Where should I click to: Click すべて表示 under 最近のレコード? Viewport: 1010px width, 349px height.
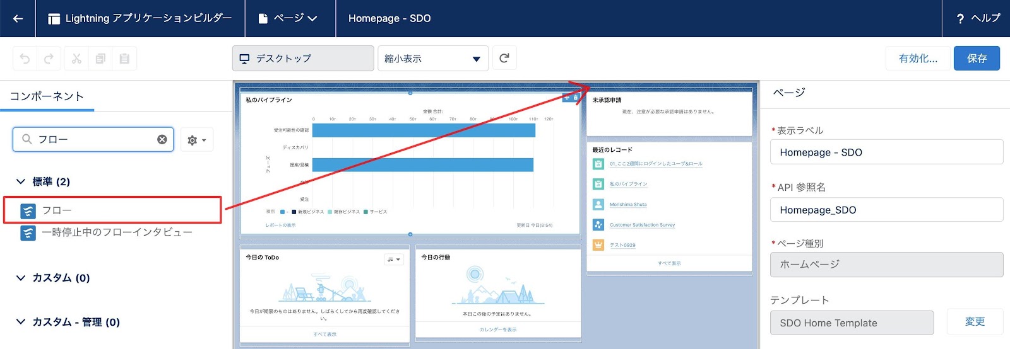669,263
